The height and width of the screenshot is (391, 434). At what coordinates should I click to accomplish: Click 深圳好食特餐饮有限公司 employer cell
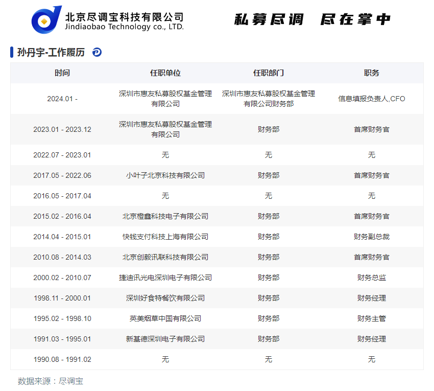(165, 298)
